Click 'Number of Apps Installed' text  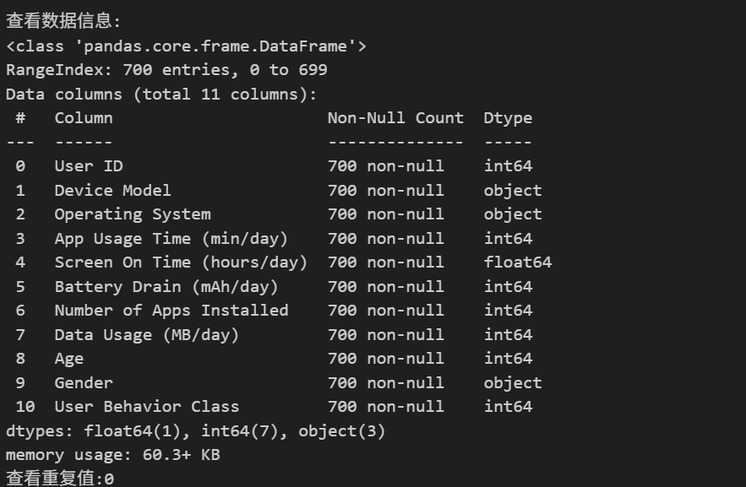172,311
